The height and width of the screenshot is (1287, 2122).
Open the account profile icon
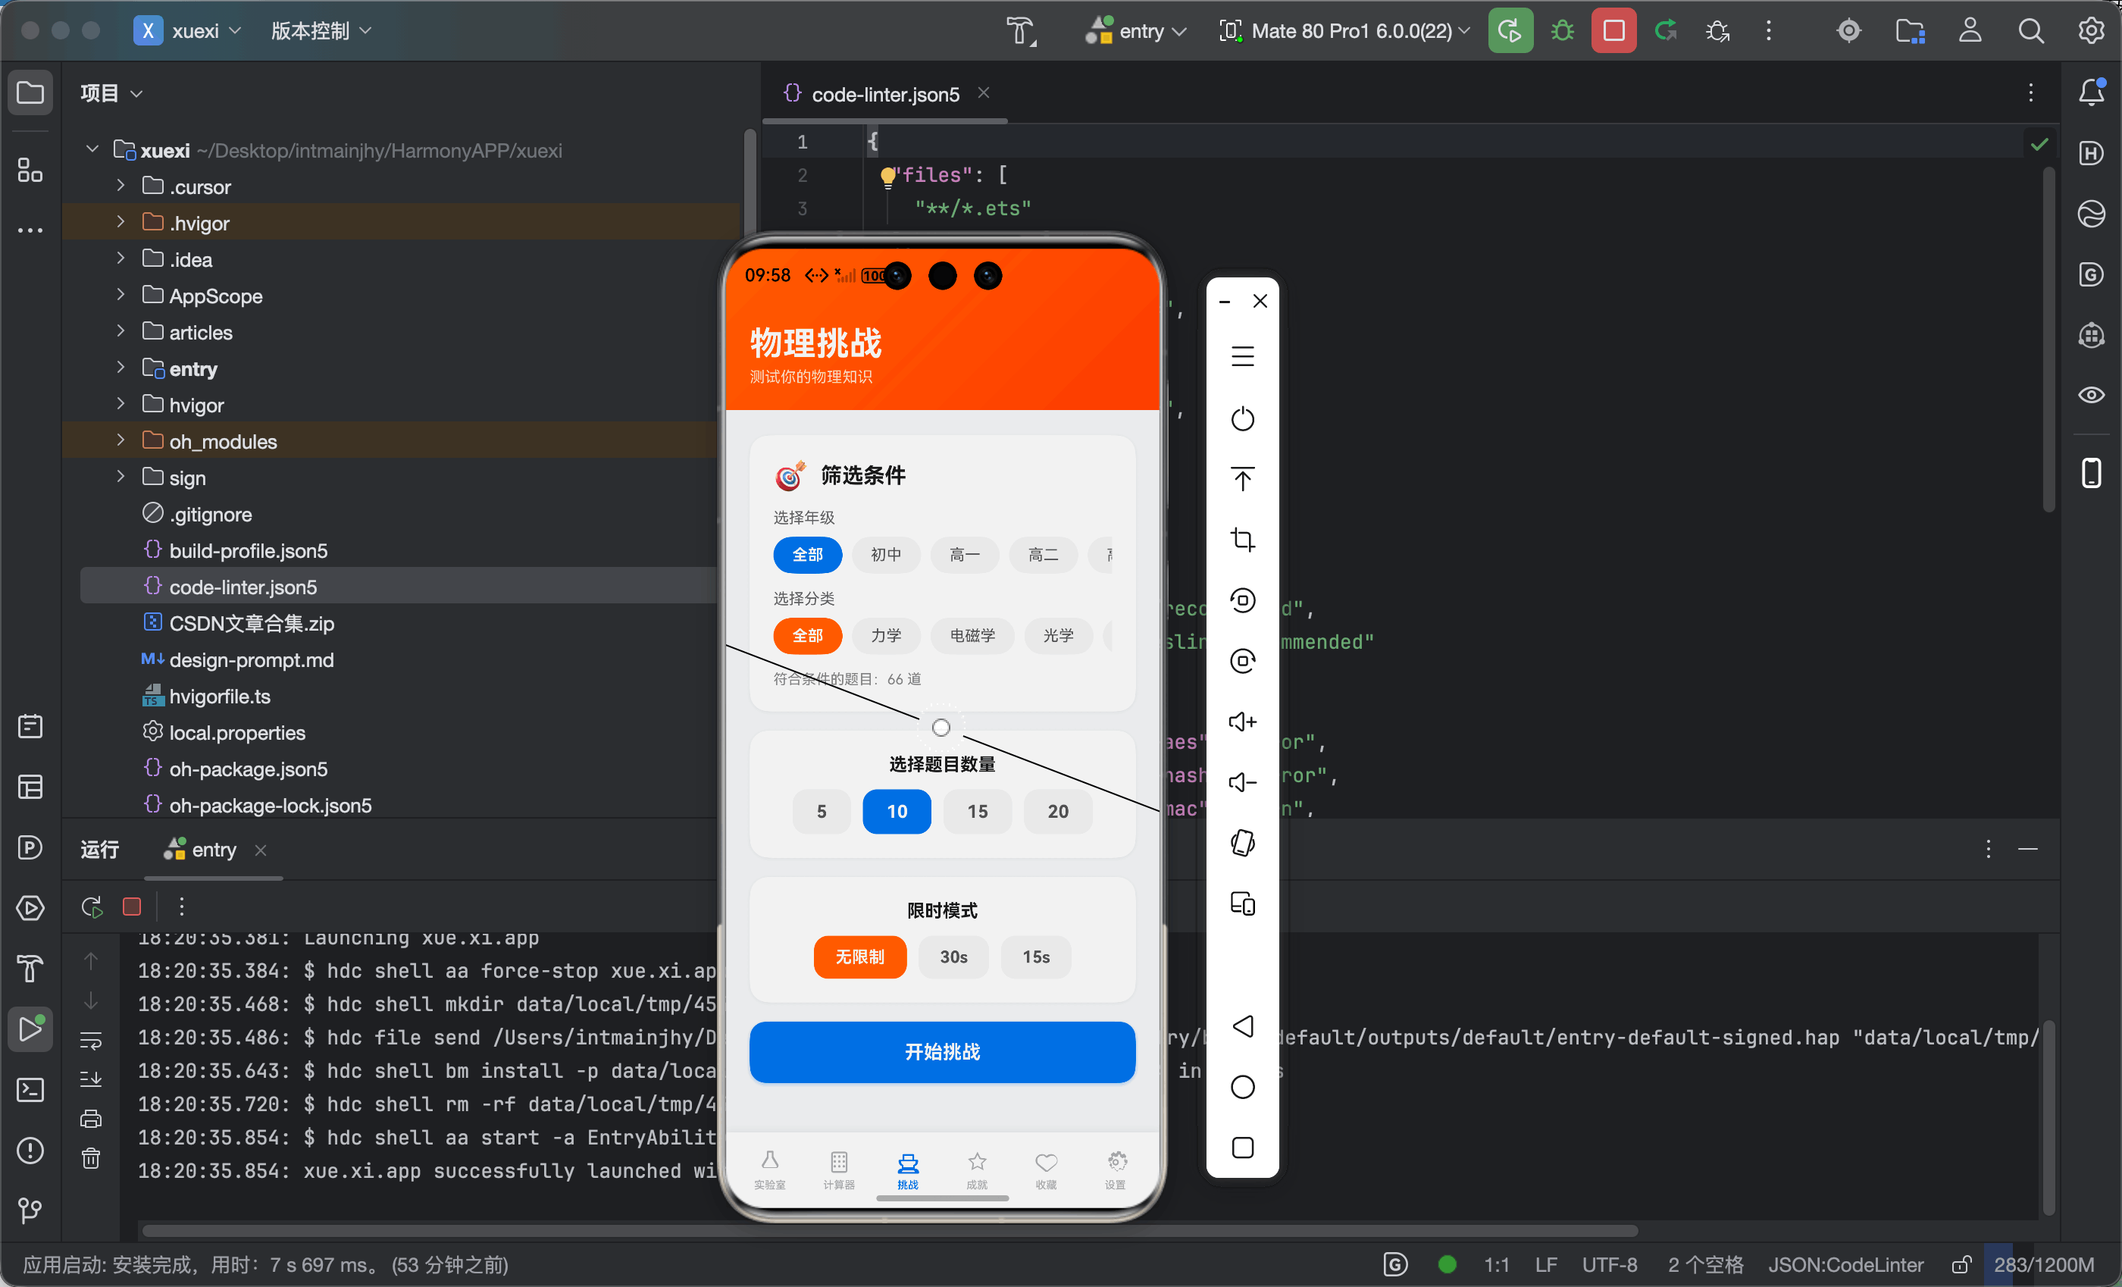(1970, 31)
